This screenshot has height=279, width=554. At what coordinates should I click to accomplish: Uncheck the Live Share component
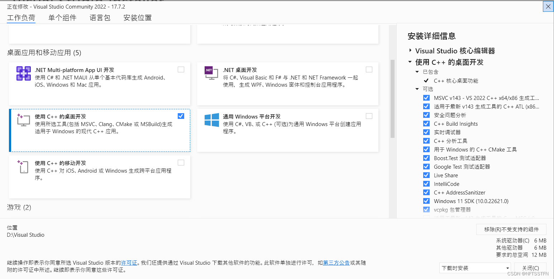(426, 175)
